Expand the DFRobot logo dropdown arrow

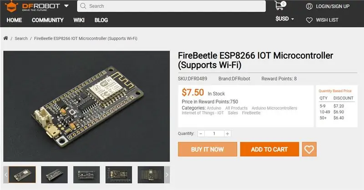66,6
